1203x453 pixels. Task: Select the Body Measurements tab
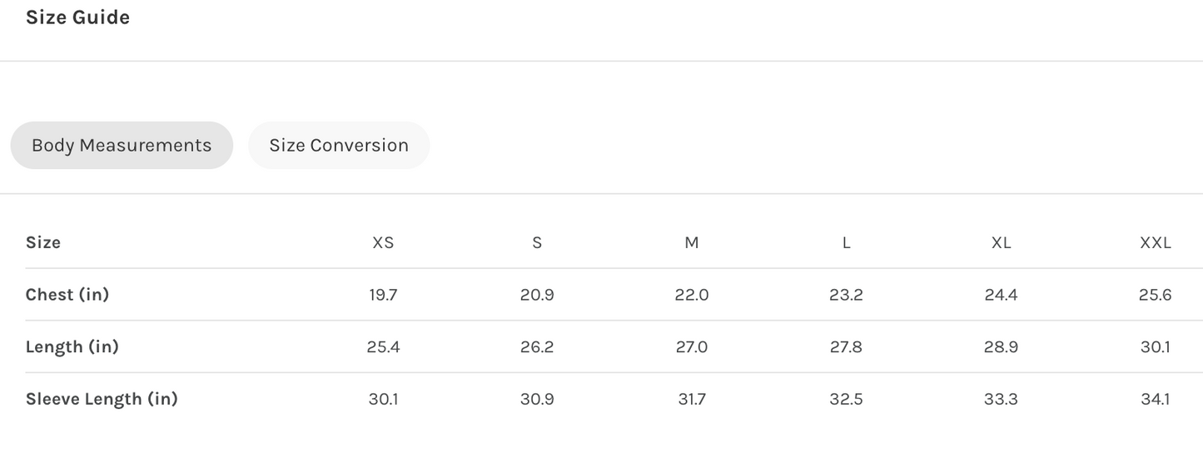coord(122,146)
